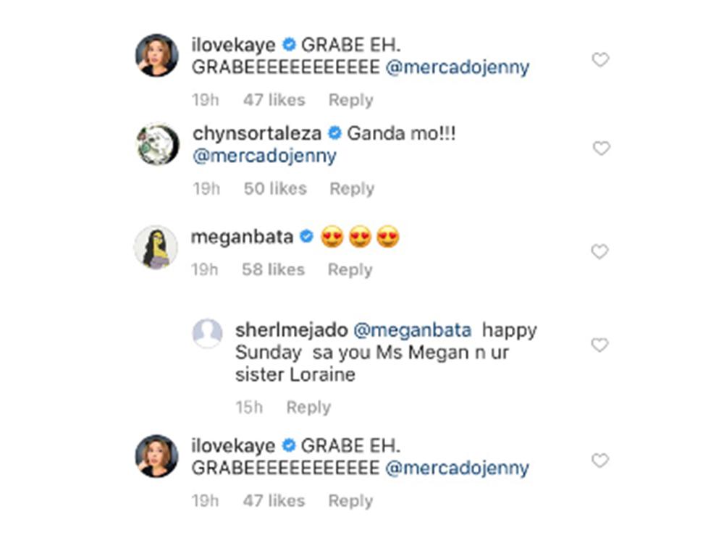View the 50 likes on chynsortaleza's comment
Viewport: 724px width, 543px height.
click(x=275, y=189)
